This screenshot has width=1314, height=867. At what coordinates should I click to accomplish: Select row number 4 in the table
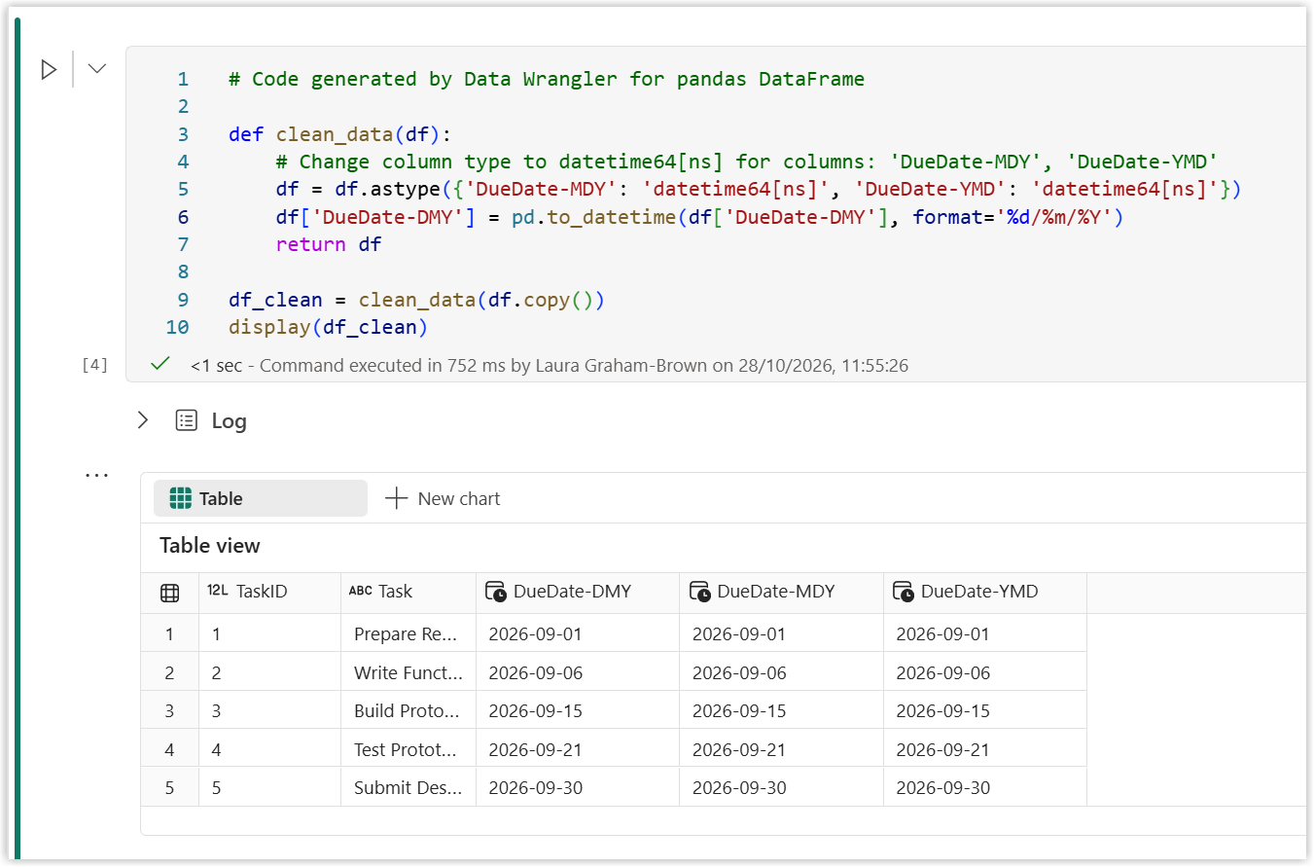(x=169, y=749)
